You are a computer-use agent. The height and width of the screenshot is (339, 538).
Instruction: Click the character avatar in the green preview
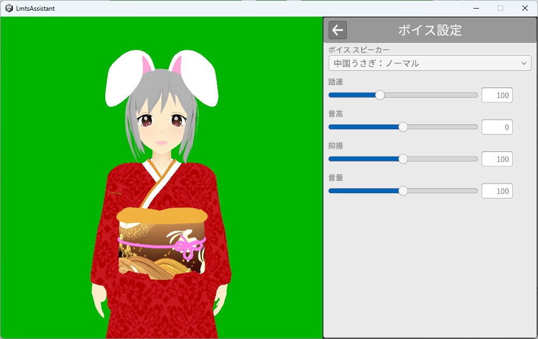click(161, 188)
